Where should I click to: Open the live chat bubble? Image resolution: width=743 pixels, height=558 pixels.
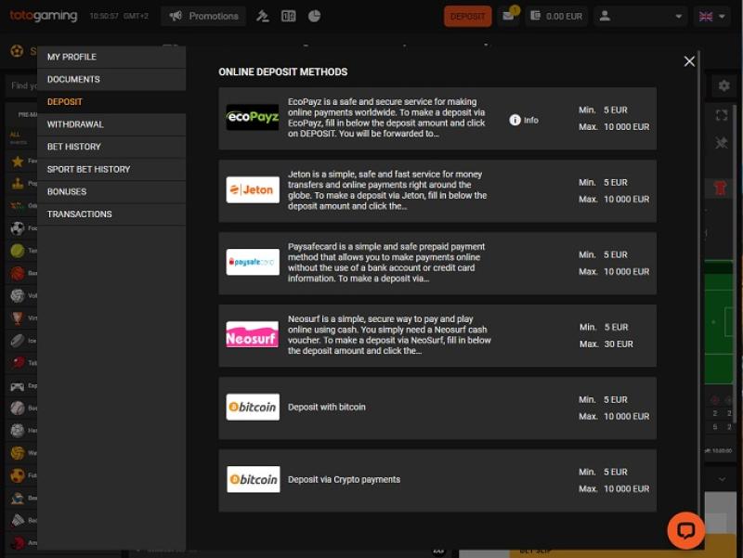coord(686,530)
